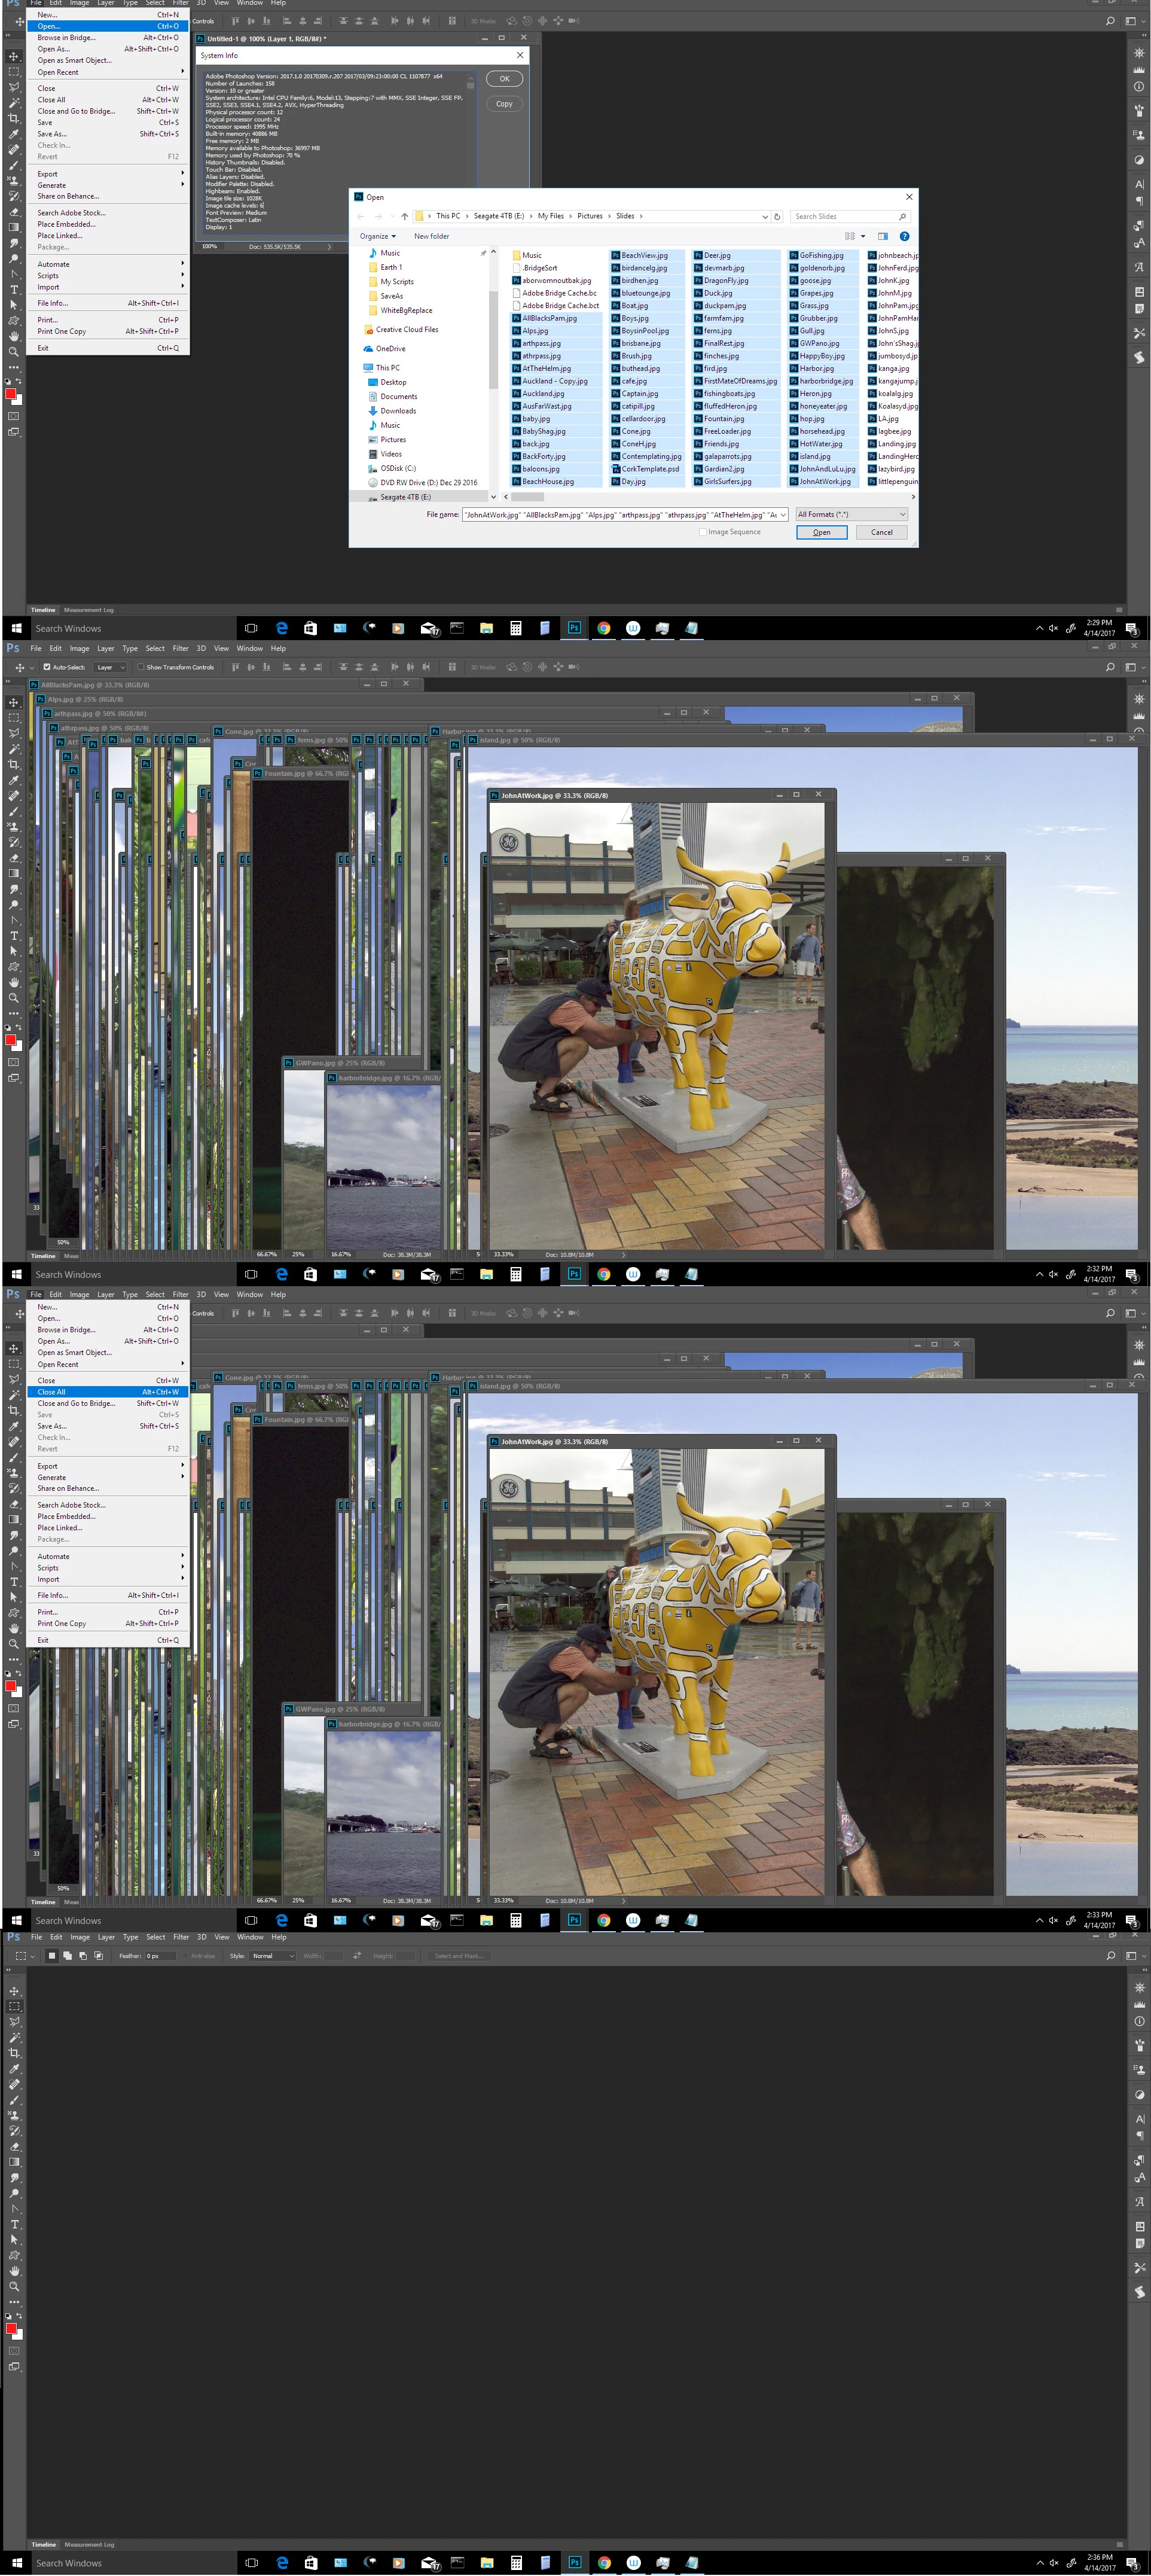Enable the Image Sequence checkbox
The image size is (1151, 2576).
pos(703,532)
